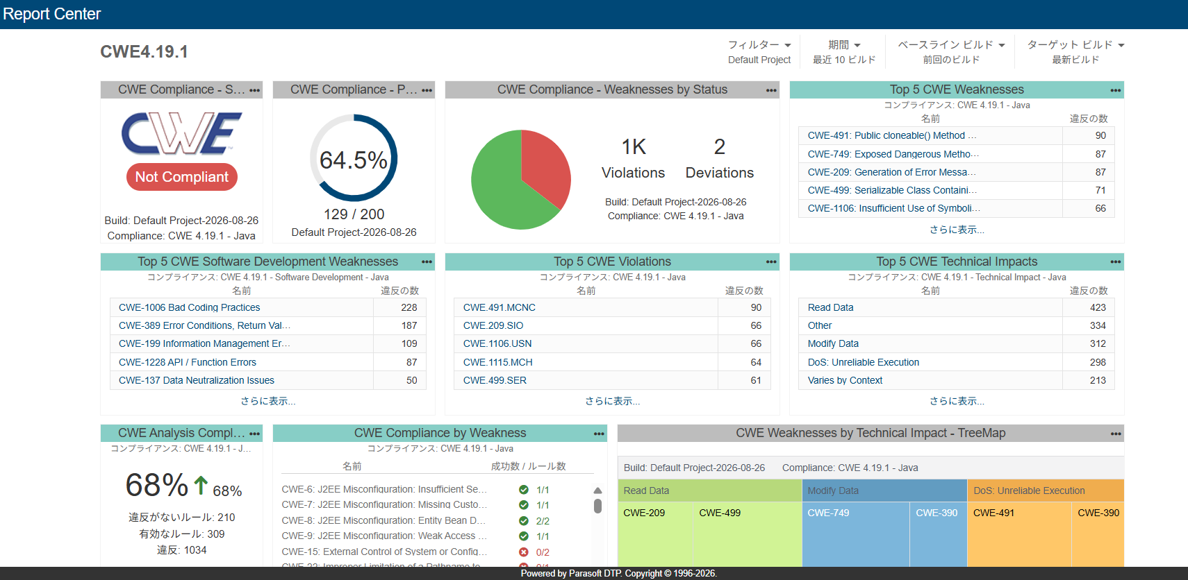The width and height of the screenshot is (1188, 580).
Task: Expand the ターゲット ビルド dropdown
Action: point(1075,45)
